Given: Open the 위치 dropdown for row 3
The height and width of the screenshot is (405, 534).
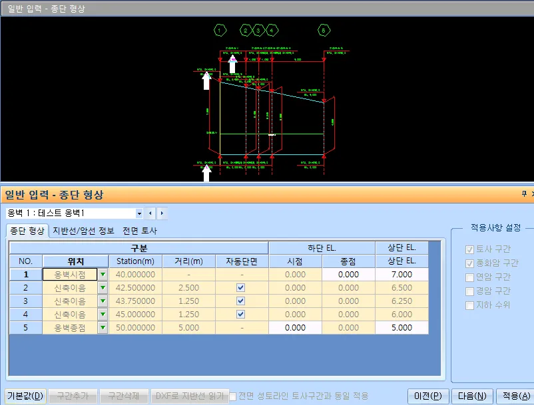Looking at the screenshot, I should click(103, 301).
